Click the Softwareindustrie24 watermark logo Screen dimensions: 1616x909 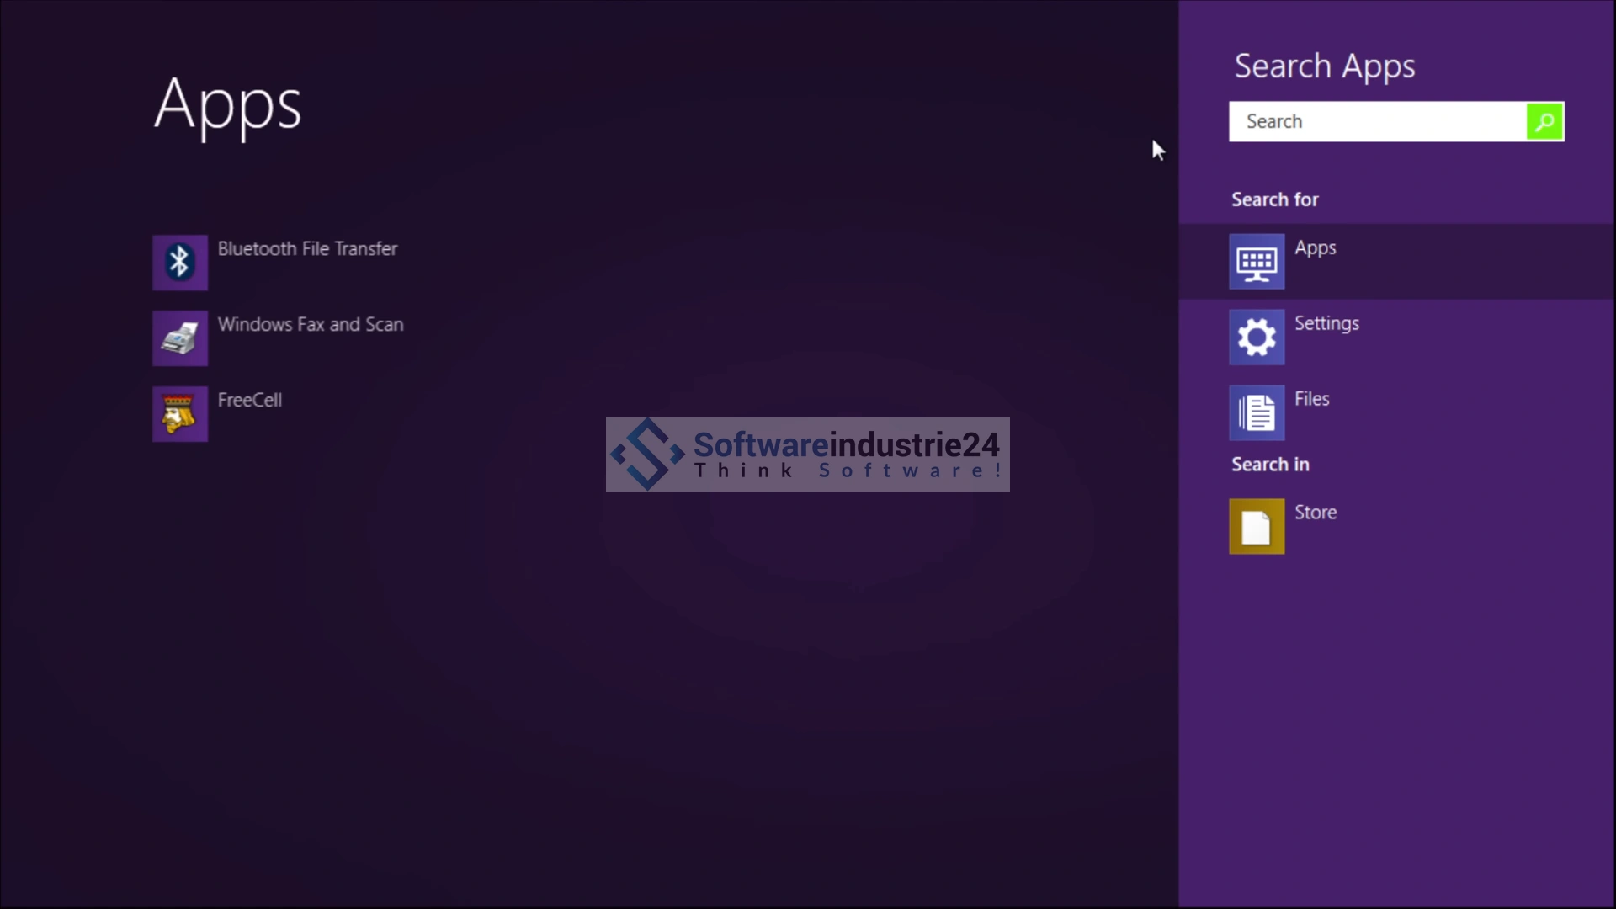pos(807,454)
